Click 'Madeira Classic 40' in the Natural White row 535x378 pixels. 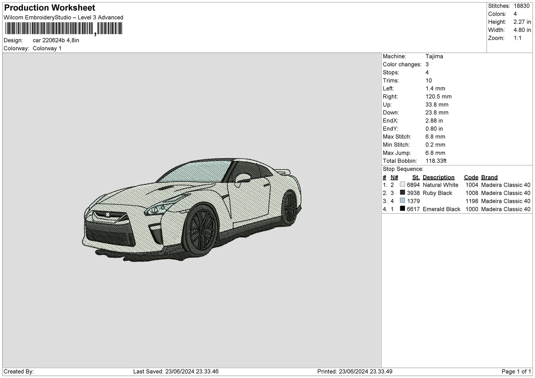(x=506, y=185)
